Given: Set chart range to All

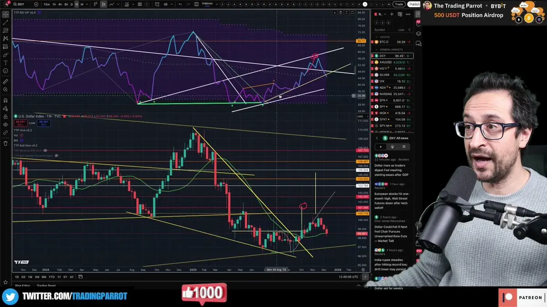Looking at the screenshot, I should point(72,277).
